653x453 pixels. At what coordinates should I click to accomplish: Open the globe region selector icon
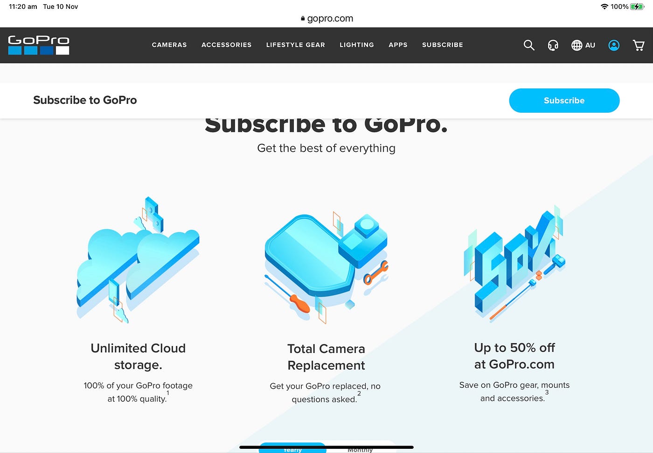tap(577, 45)
